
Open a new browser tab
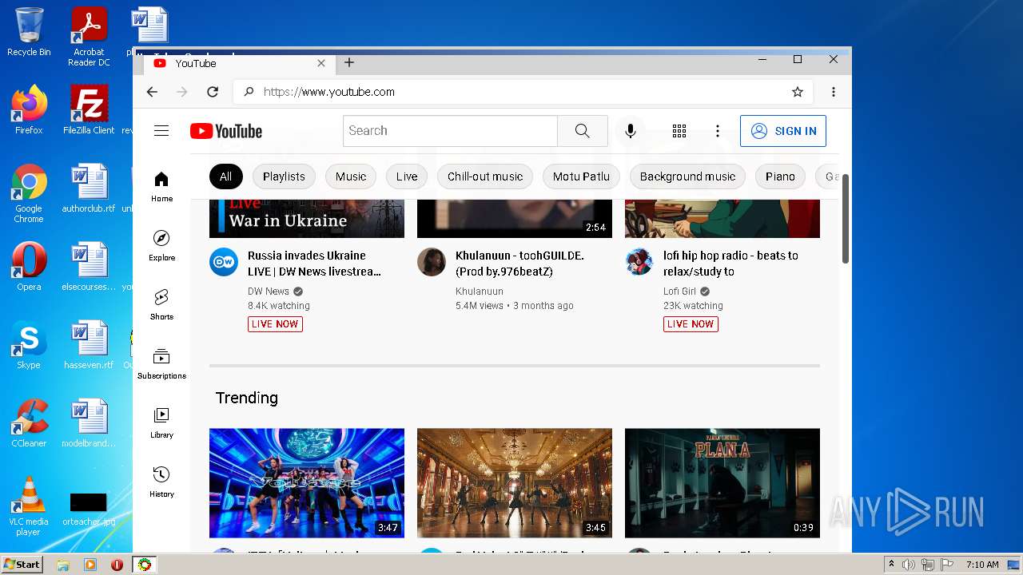tap(349, 62)
